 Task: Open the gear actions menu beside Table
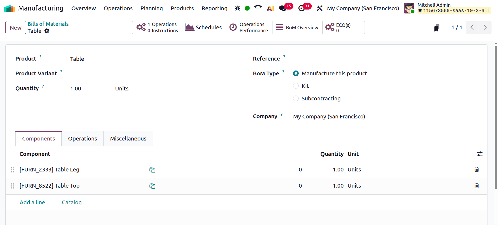point(47,31)
